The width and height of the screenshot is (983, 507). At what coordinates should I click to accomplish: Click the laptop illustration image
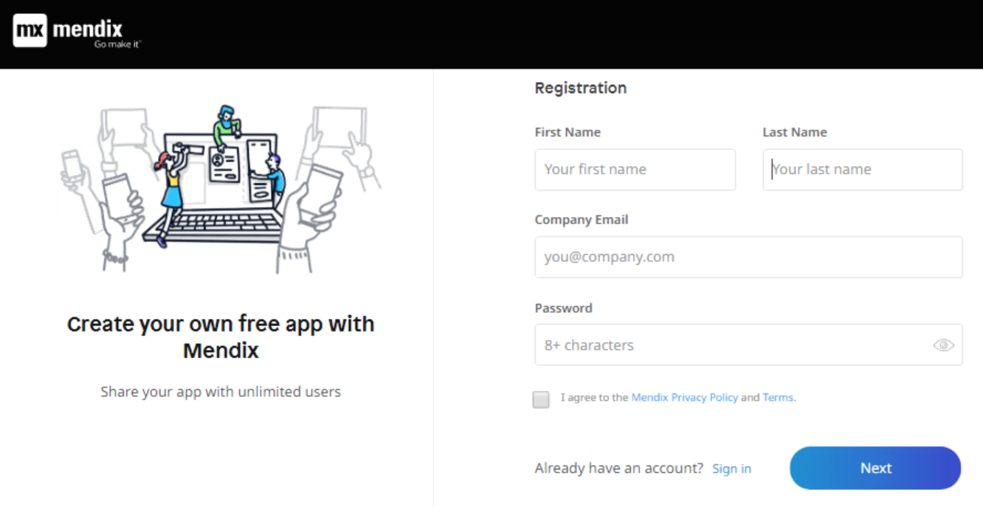(x=221, y=188)
